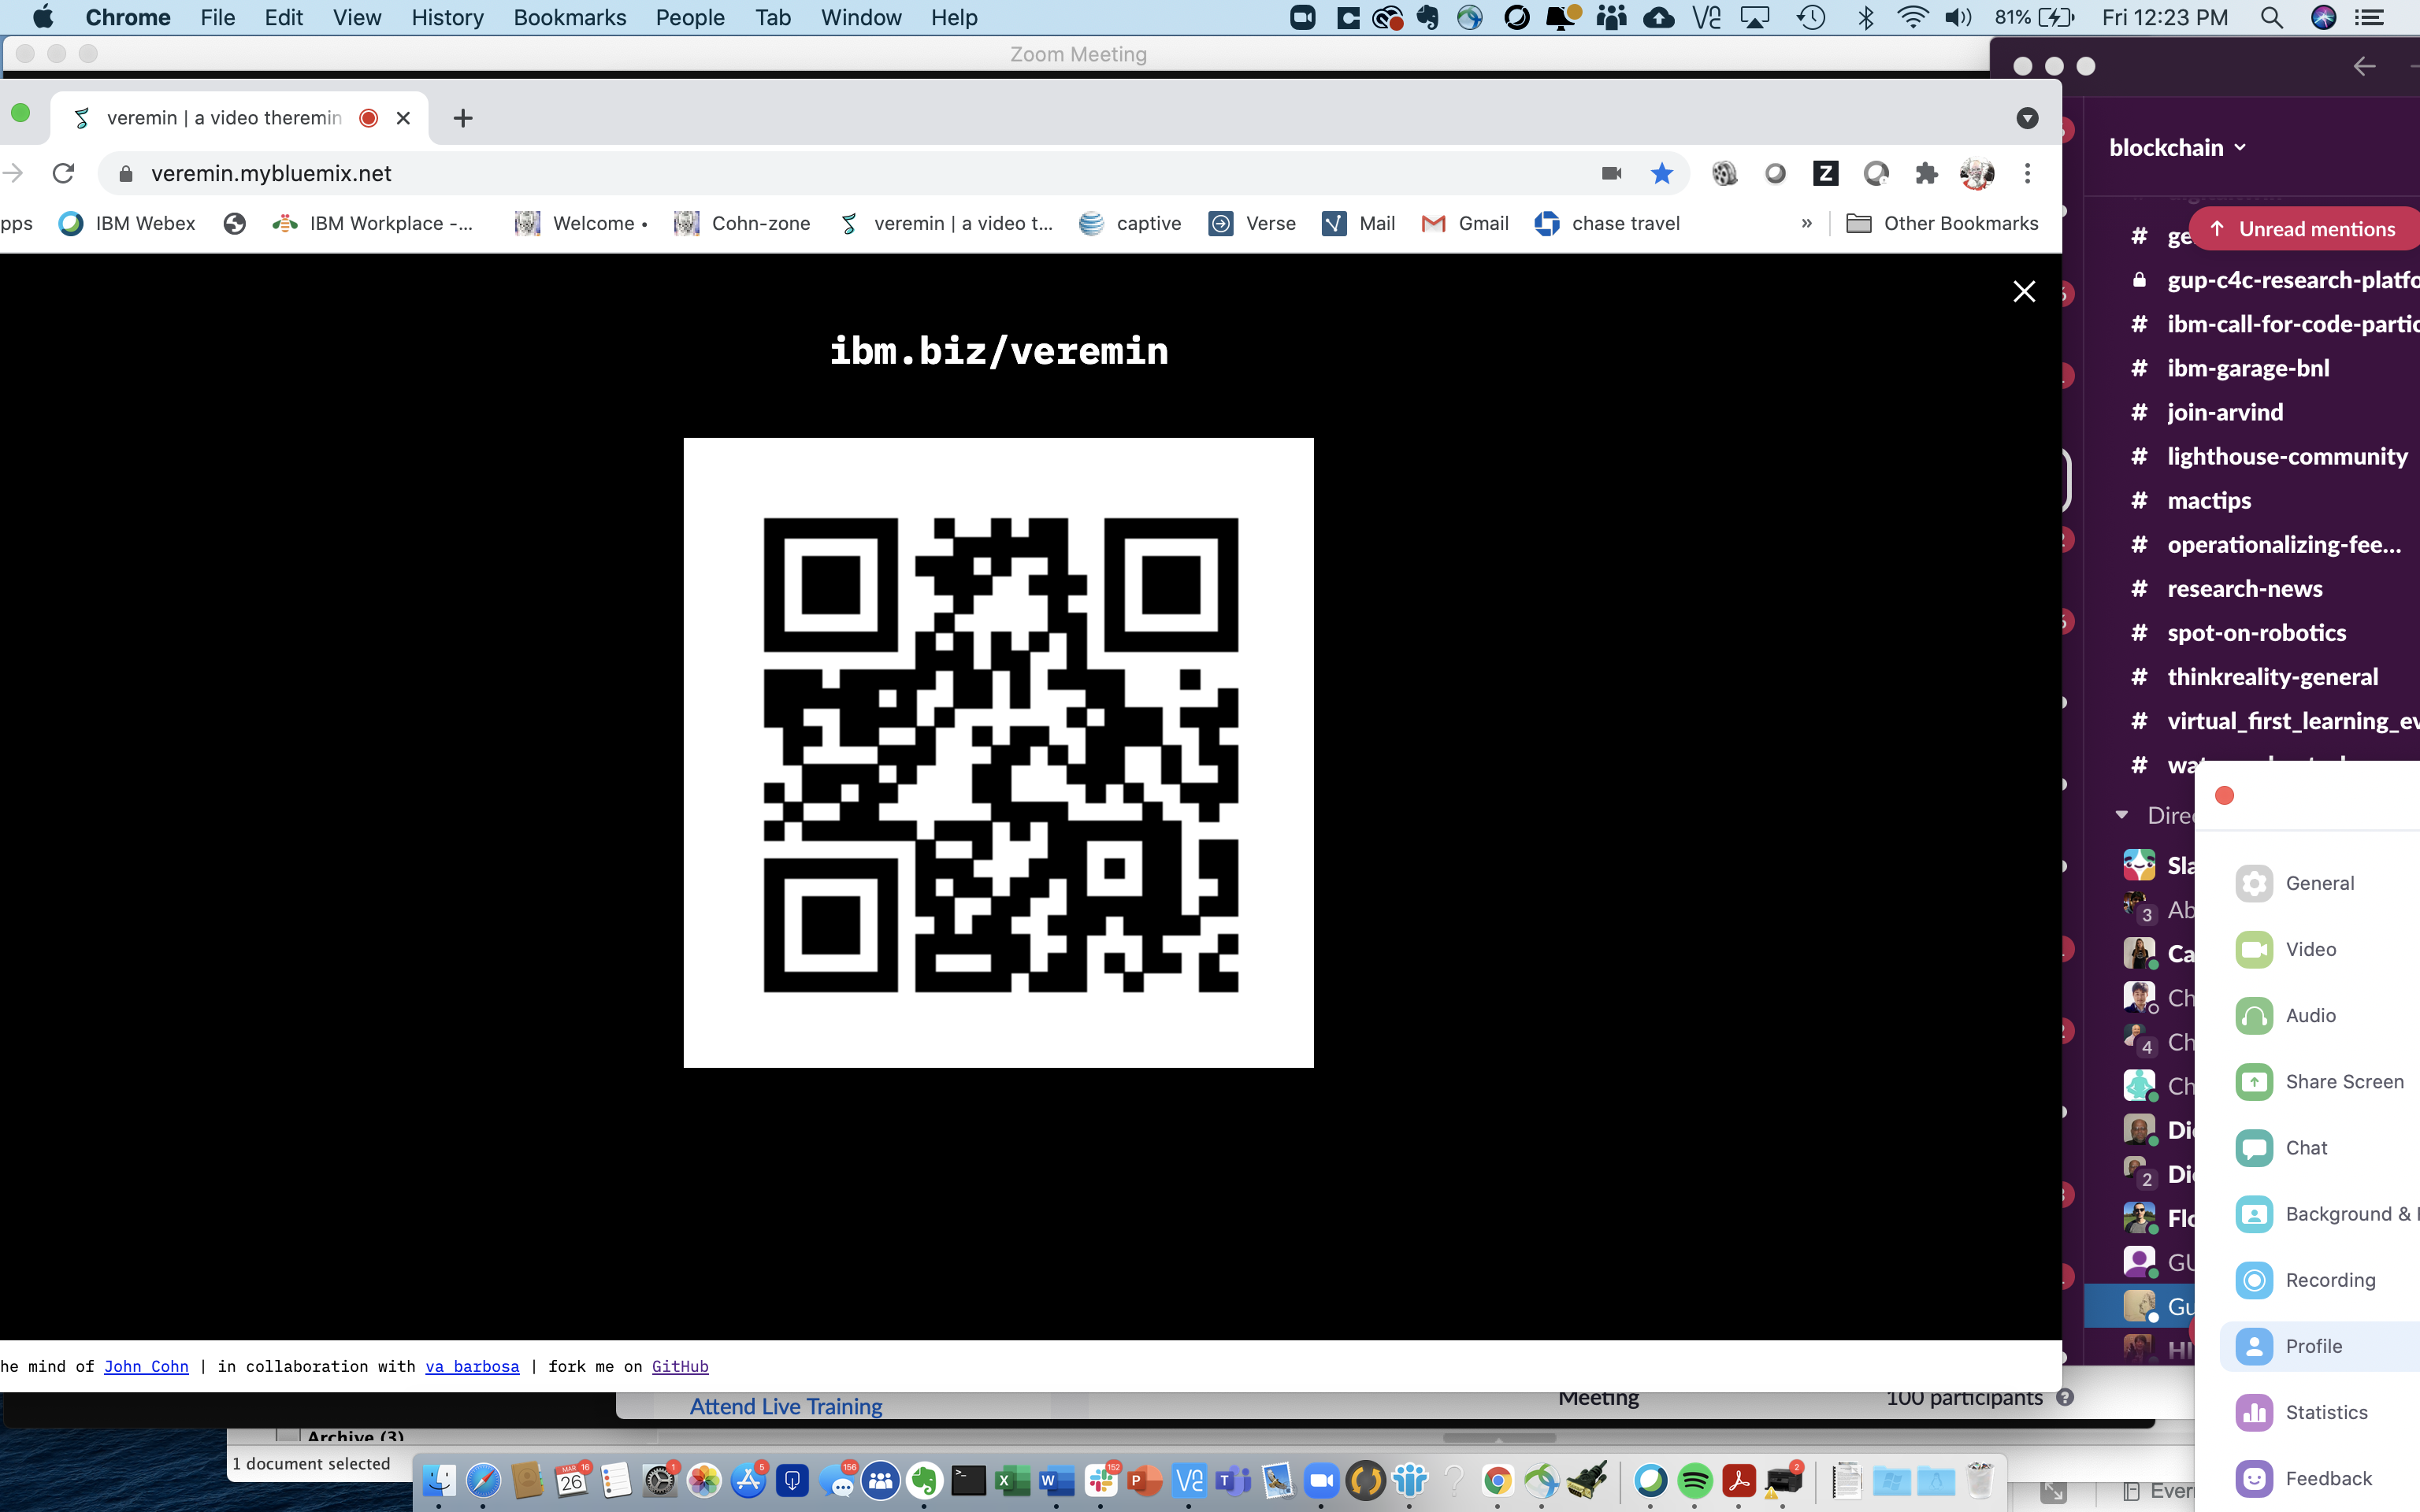This screenshot has width=2420, height=1512.
Task: Click the John Cohn link
Action: [146, 1367]
